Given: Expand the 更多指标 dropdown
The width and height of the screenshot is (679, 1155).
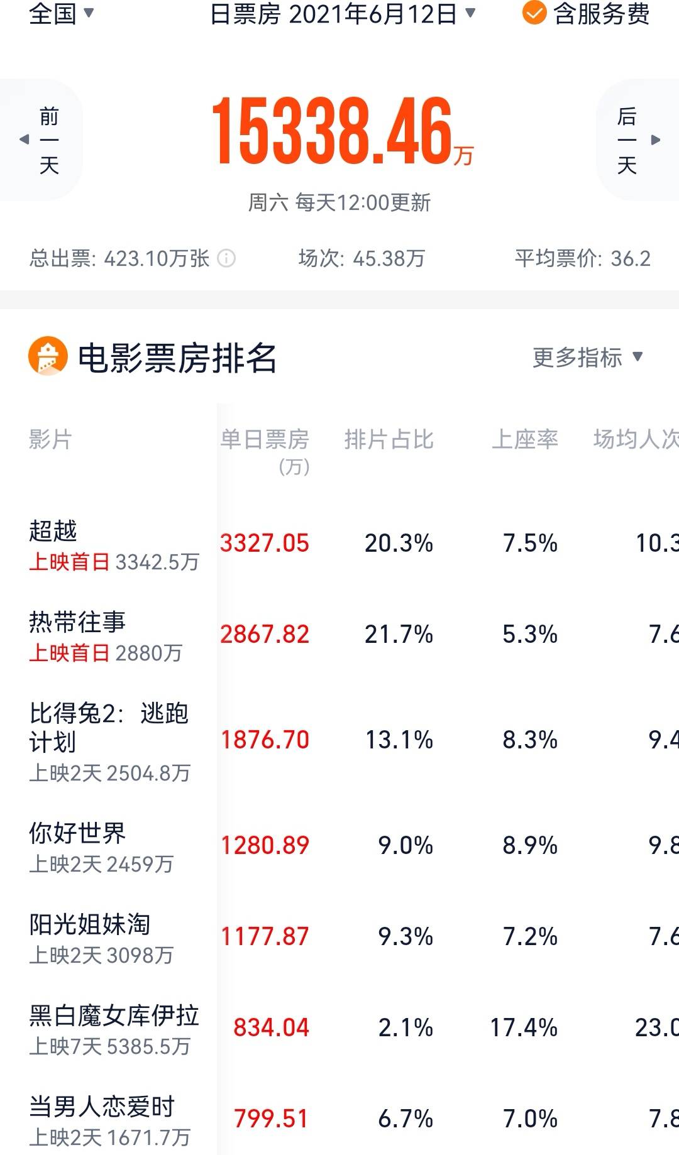Looking at the screenshot, I should pos(588,357).
